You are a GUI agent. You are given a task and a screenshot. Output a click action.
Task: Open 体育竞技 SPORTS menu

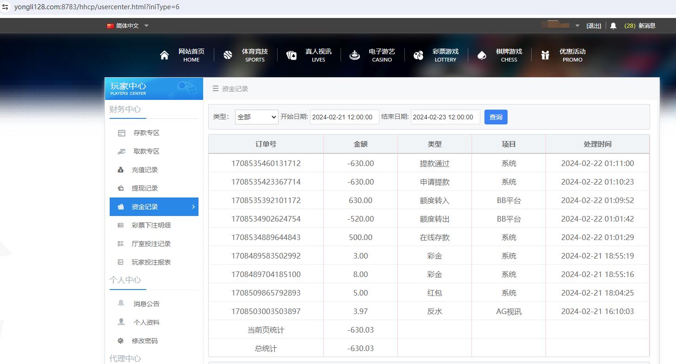pyautogui.click(x=255, y=56)
